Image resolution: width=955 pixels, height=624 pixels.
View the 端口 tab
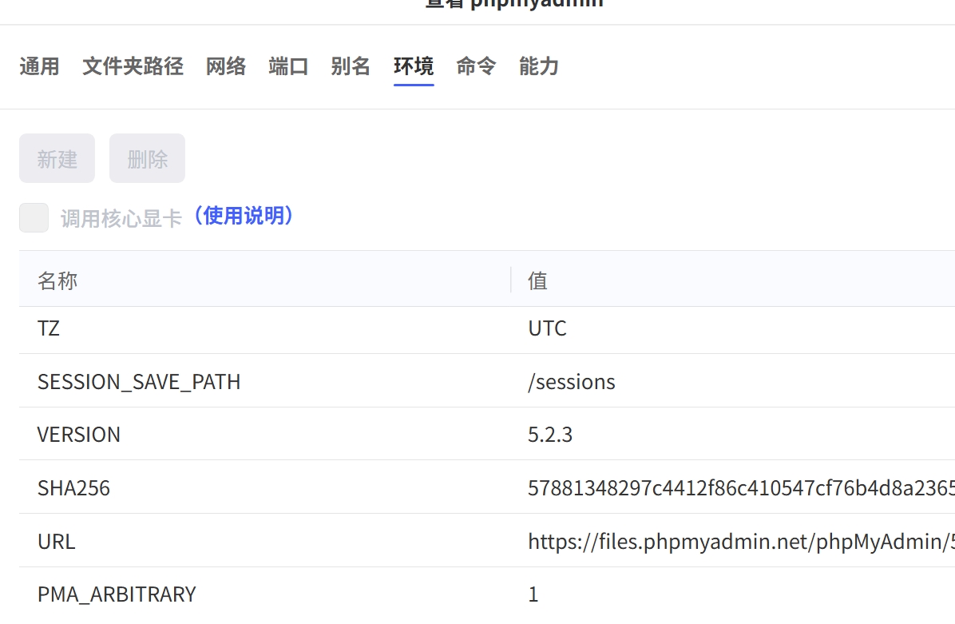288,67
